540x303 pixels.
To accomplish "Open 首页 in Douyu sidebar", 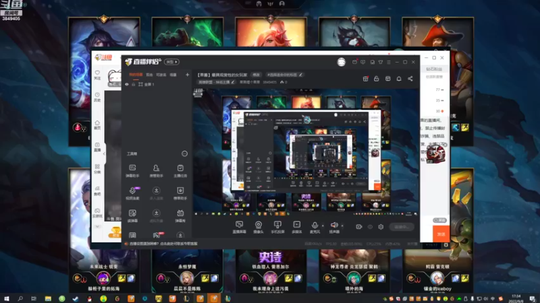I will click(x=97, y=125).
